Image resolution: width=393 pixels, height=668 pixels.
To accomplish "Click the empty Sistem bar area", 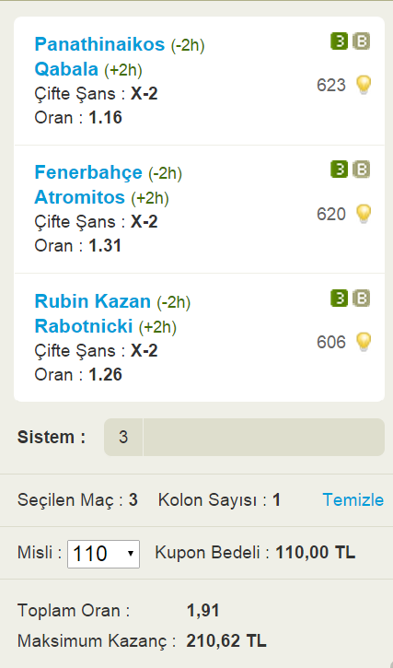I will 264,437.
